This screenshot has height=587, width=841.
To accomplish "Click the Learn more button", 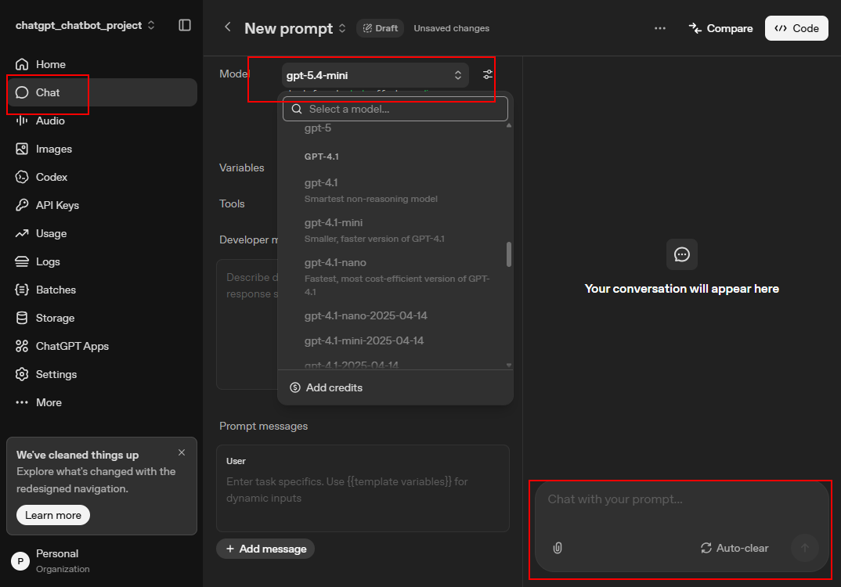I will tap(53, 515).
